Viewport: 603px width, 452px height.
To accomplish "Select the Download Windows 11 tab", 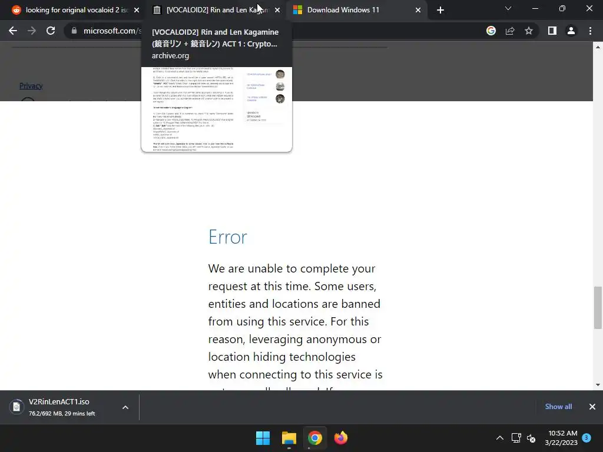I will coord(357,10).
